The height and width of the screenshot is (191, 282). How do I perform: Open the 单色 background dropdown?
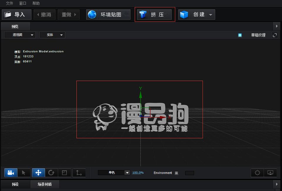pyautogui.click(x=114, y=173)
